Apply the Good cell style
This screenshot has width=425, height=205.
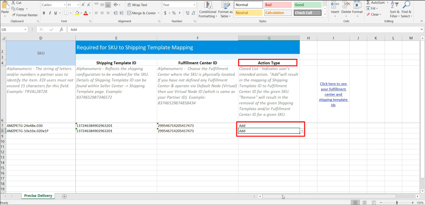click(307, 5)
